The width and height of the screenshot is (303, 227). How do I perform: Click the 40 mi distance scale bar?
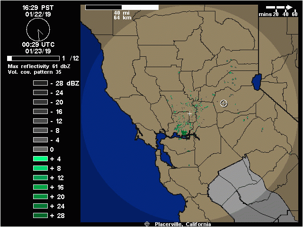pos(122,8)
